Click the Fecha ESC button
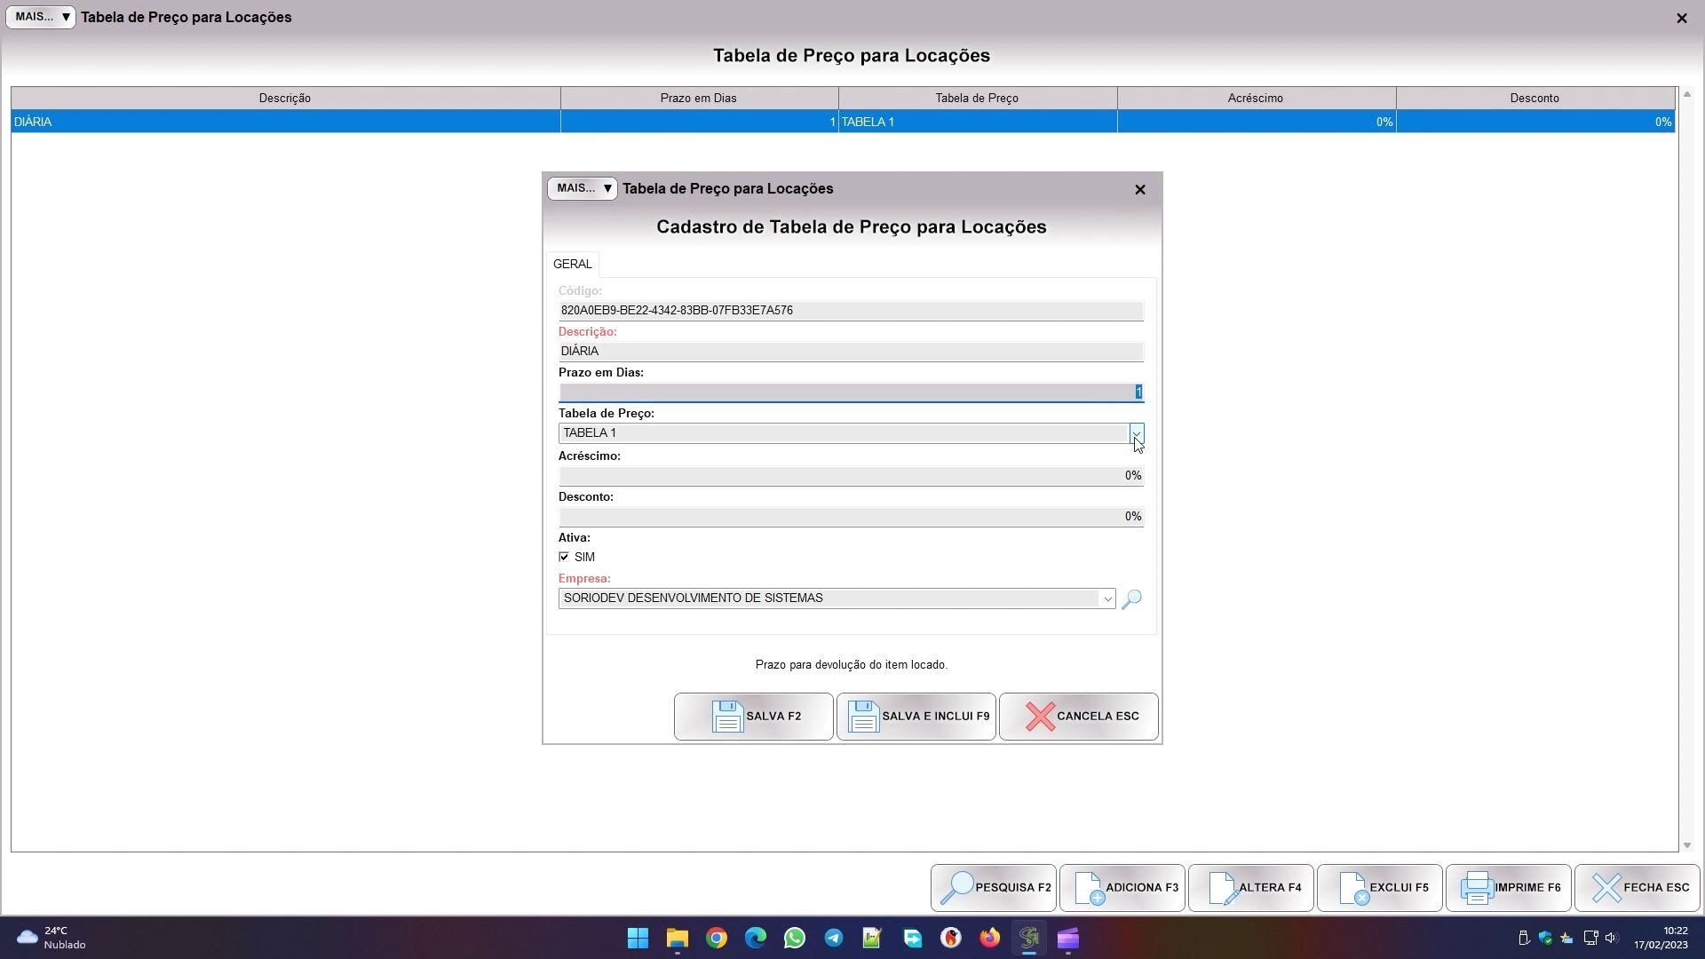Image resolution: width=1705 pixels, height=959 pixels. [1638, 888]
